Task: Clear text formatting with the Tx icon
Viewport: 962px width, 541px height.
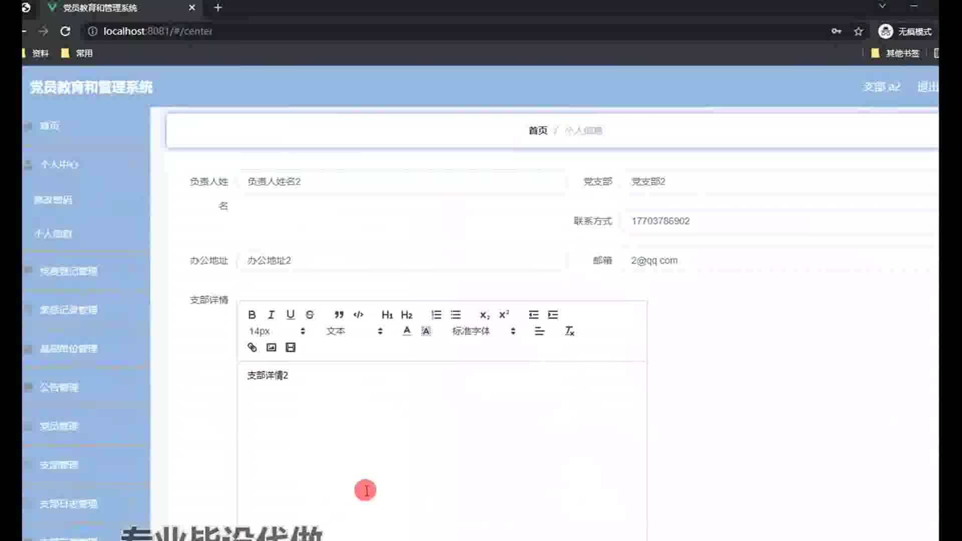Action: [x=570, y=331]
